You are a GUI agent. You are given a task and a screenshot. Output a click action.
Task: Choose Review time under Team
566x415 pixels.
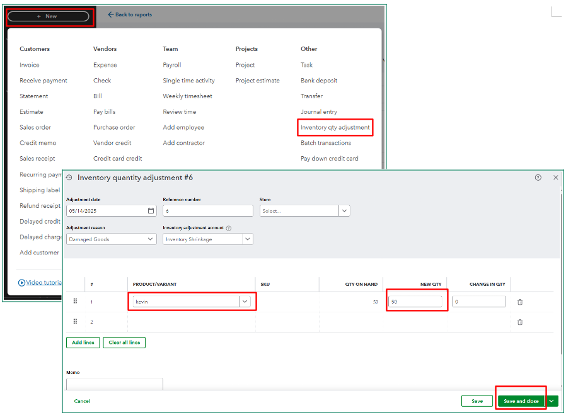coord(180,111)
